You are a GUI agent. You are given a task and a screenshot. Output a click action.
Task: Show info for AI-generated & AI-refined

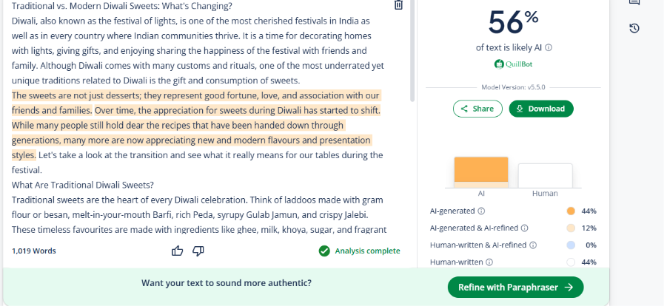[525, 228]
